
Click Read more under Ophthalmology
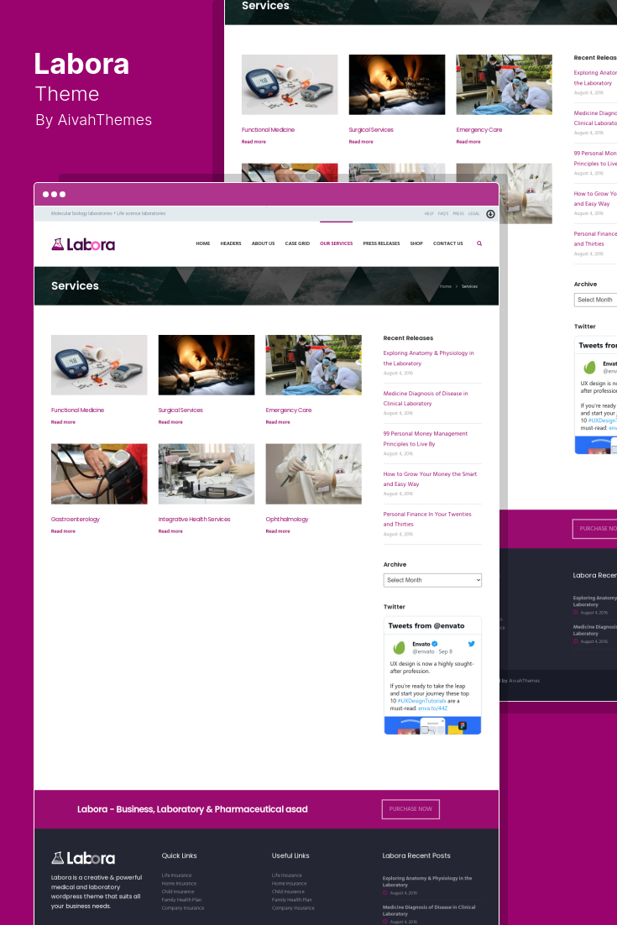pyautogui.click(x=278, y=531)
